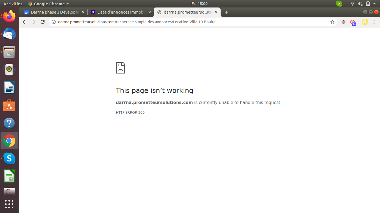
Task: Go back to the previous page
Action: pyautogui.click(x=25, y=22)
